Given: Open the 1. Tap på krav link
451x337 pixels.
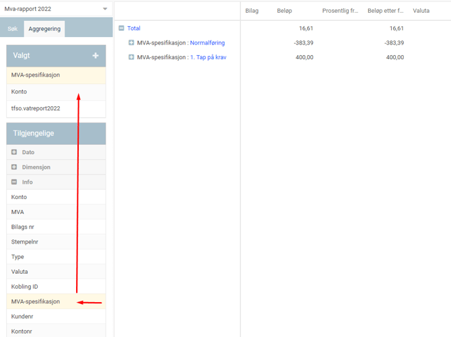Looking at the screenshot, I should [x=208, y=57].
